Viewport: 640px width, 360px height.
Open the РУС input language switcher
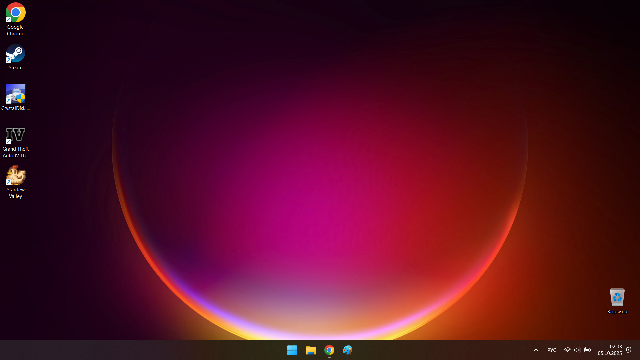click(x=552, y=350)
